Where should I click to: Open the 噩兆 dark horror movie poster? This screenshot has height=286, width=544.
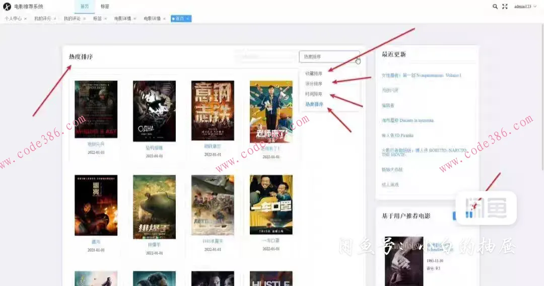[x=96, y=205]
